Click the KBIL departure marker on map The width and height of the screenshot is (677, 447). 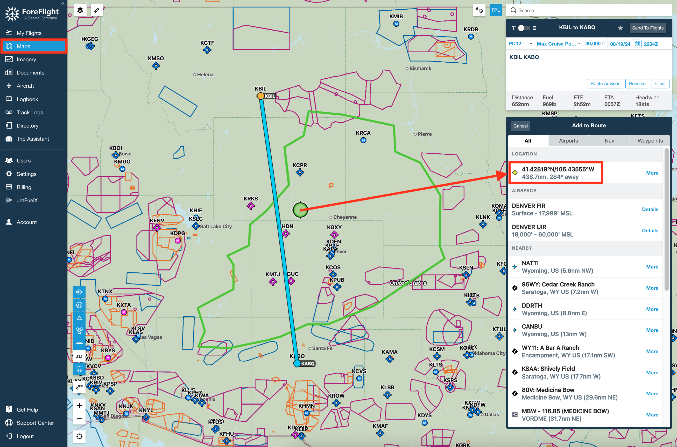pos(260,96)
